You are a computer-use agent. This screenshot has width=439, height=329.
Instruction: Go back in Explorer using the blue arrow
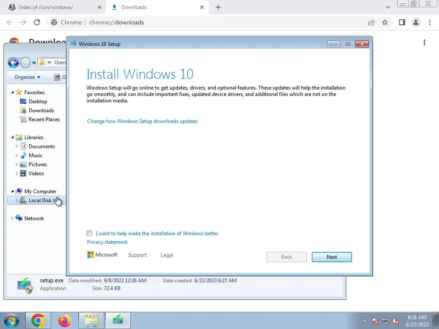13,63
